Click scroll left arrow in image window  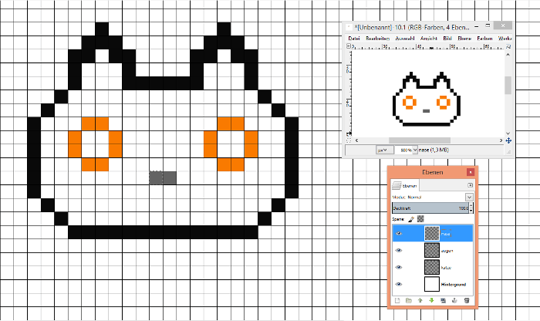point(356,140)
